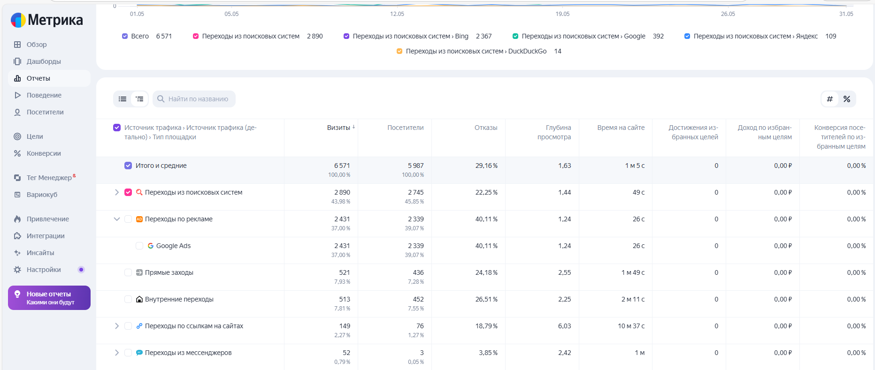This screenshot has height=370, width=875.
Task: Uncheck Переходы из поисковых систем row checkbox
Action: point(128,192)
